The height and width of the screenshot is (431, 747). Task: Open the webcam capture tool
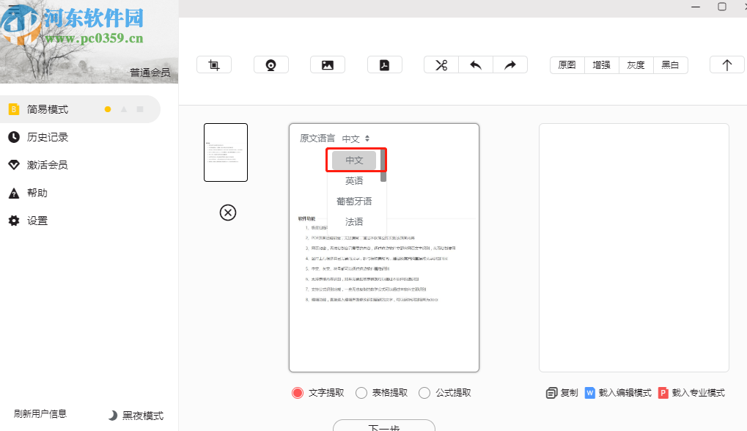[x=271, y=65]
